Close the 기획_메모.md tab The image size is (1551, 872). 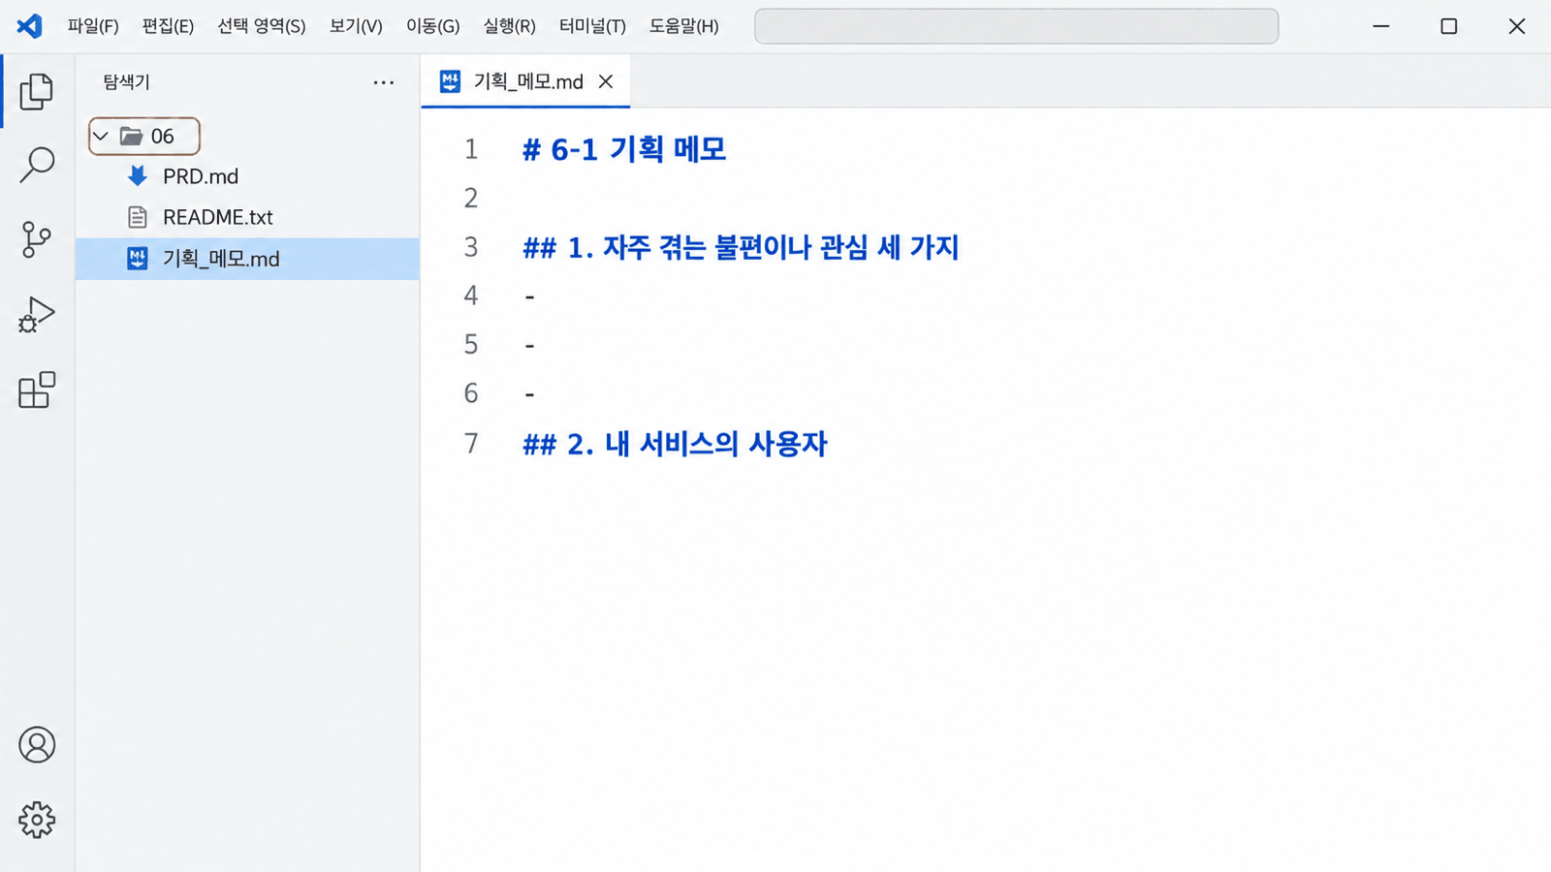pyautogui.click(x=606, y=81)
